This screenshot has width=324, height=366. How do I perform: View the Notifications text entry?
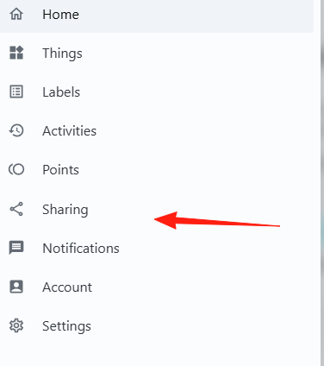(81, 248)
